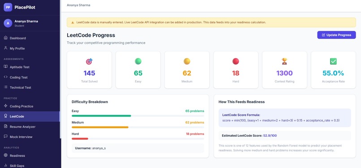Click the 'Track your competitive programming performance' subtitle
Screen dimensions: 361x168
coord(106,43)
